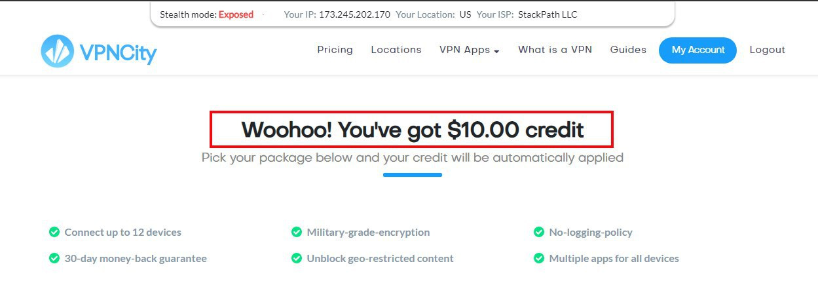
Task: Click the VPNCity brand name text
Action: click(x=119, y=51)
